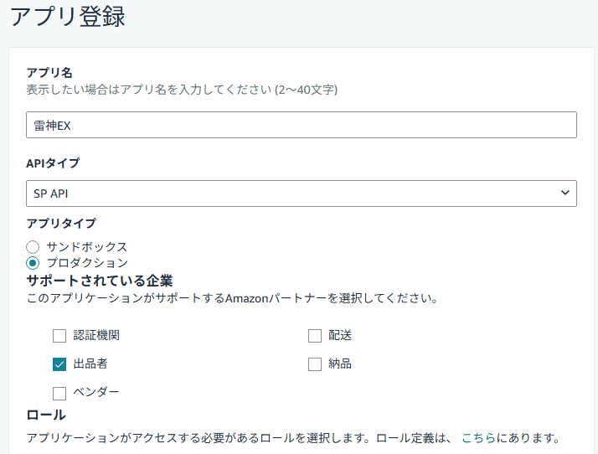598x454 pixels.
Task: Select the サンドボックス radio button
Action: pos(33,247)
